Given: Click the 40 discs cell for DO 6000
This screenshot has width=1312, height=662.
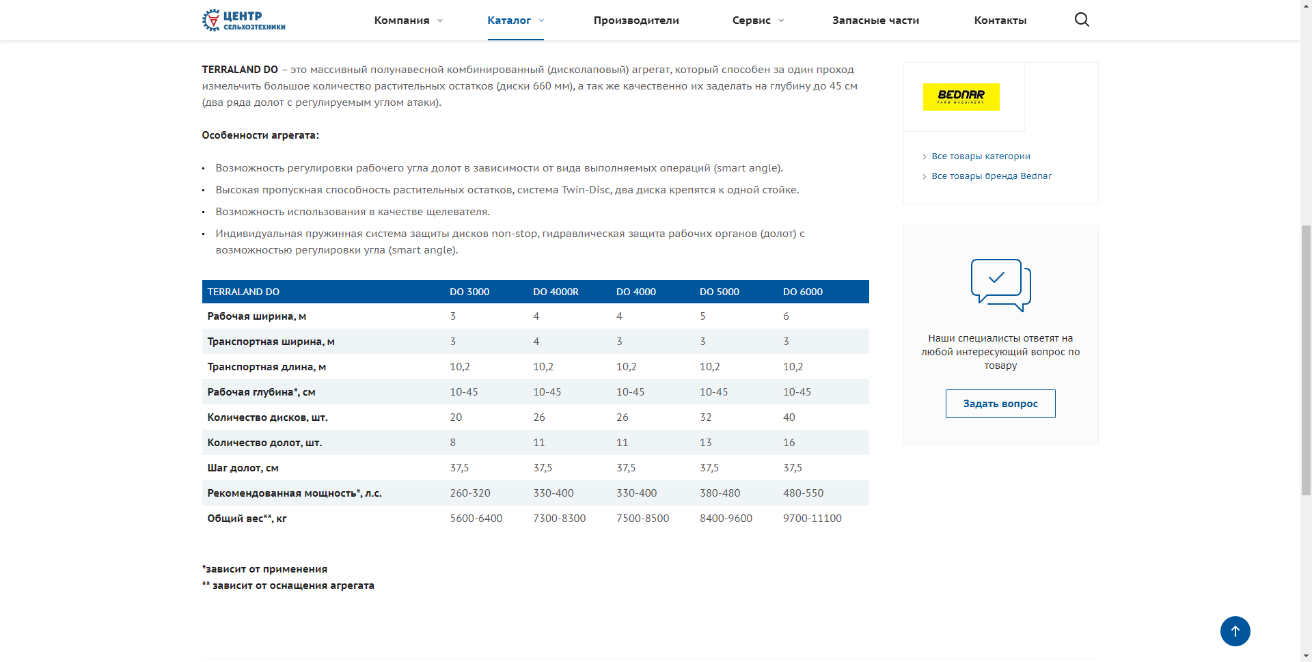Looking at the screenshot, I should pos(789,417).
